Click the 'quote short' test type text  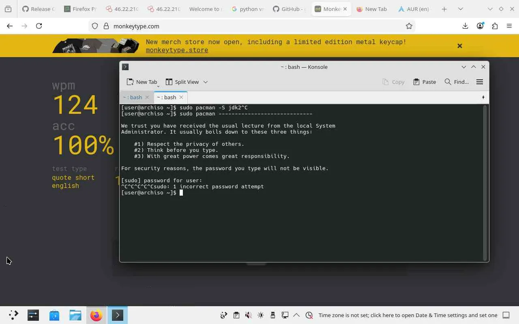[x=73, y=177]
